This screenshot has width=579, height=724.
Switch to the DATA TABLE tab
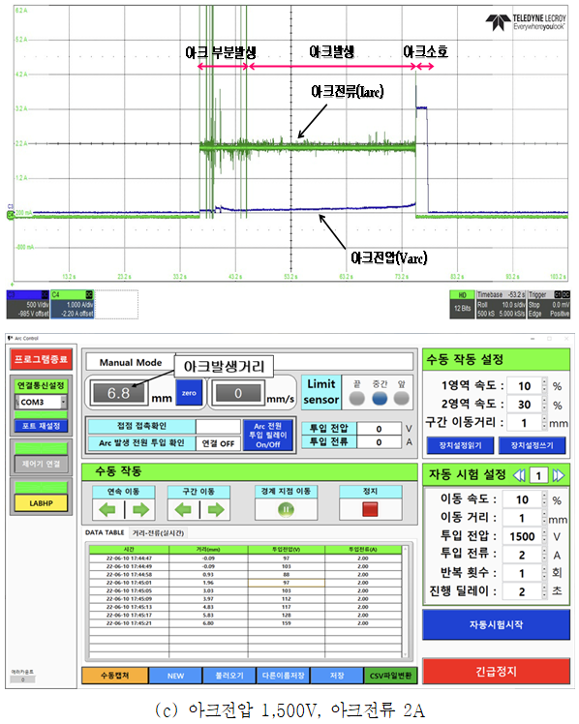(x=105, y=532)
